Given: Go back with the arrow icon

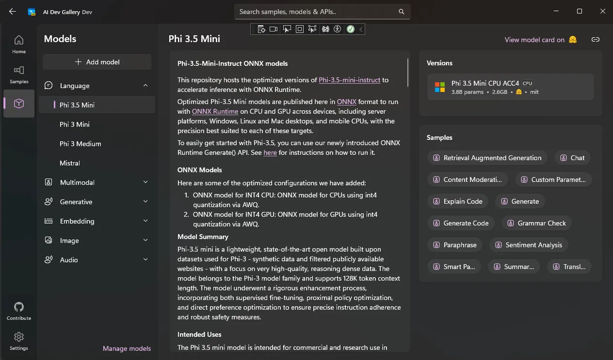Looking at the screenshot, I should [13, 12].
